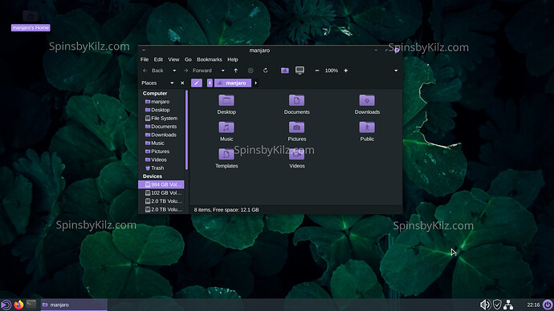Viewport: 554px width, 311px height.
Task: Open the View menu
Action: [x=173, y=59]
